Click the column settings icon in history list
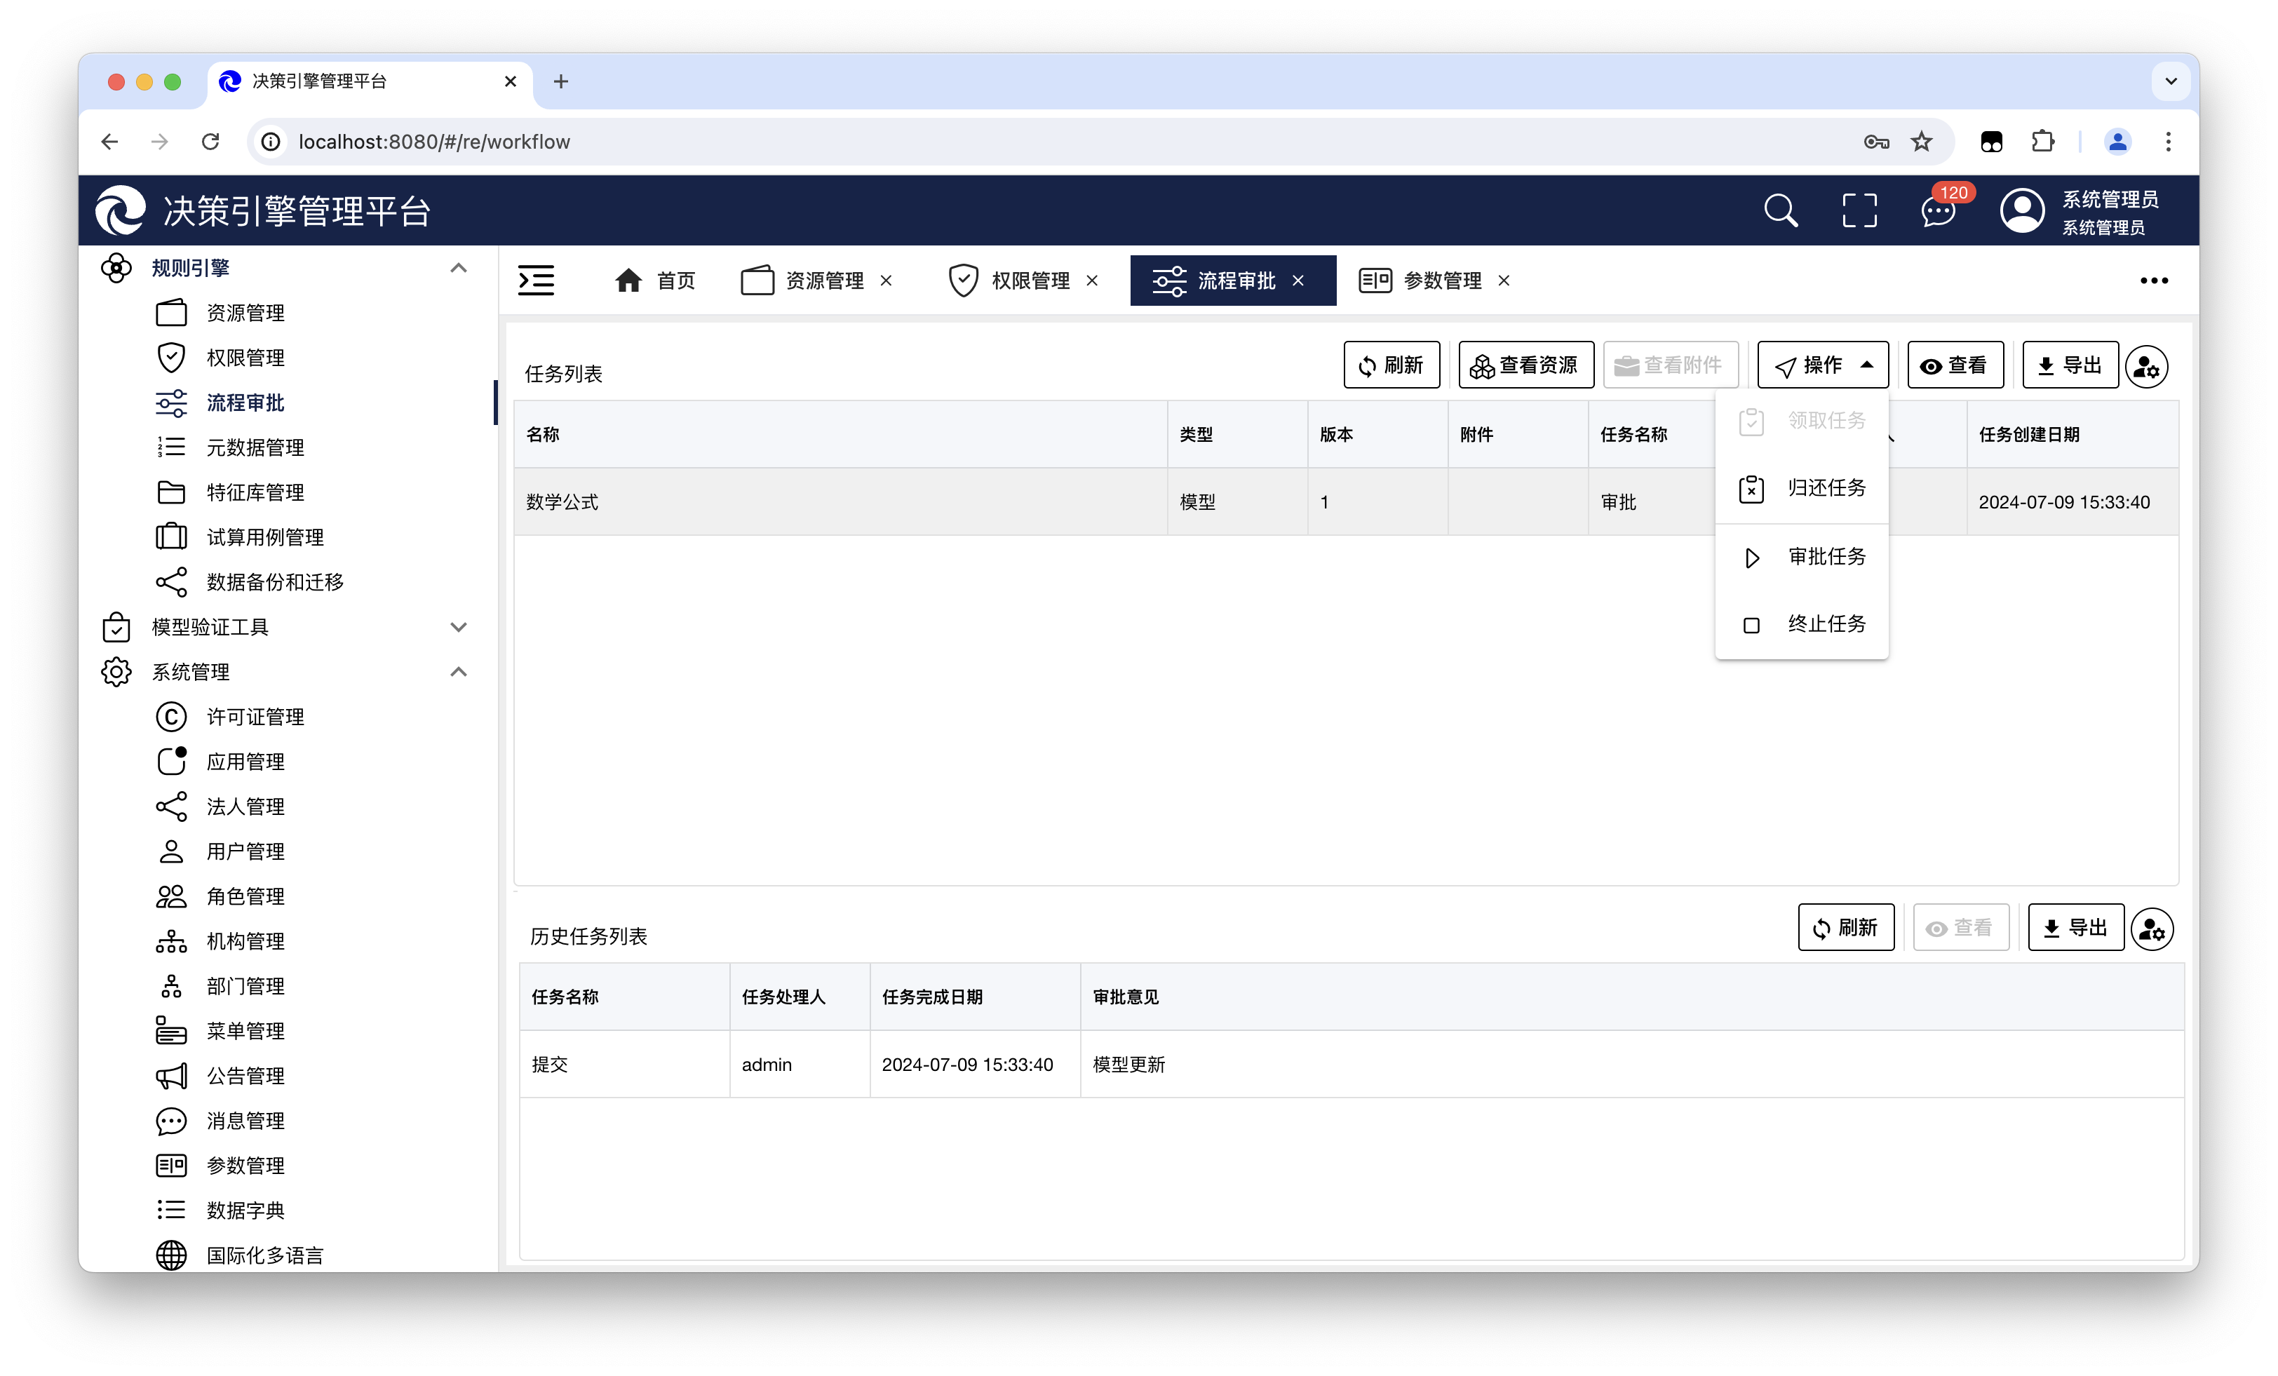 point(2151,929)
